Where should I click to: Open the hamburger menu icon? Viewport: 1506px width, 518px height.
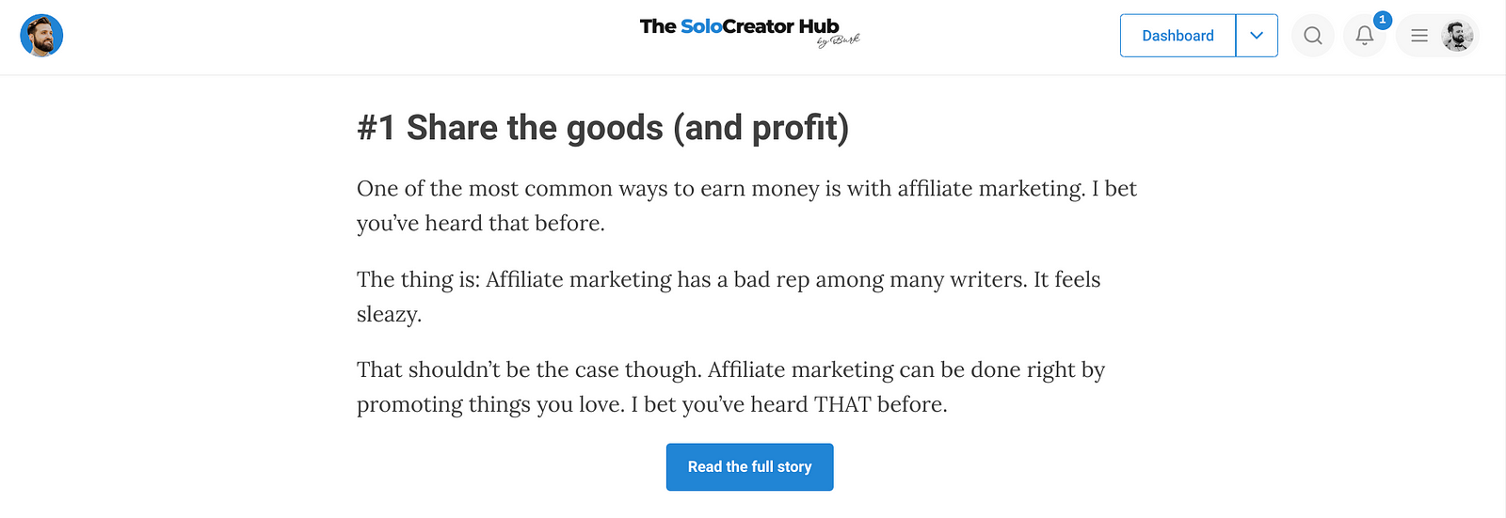(1419, 36)
